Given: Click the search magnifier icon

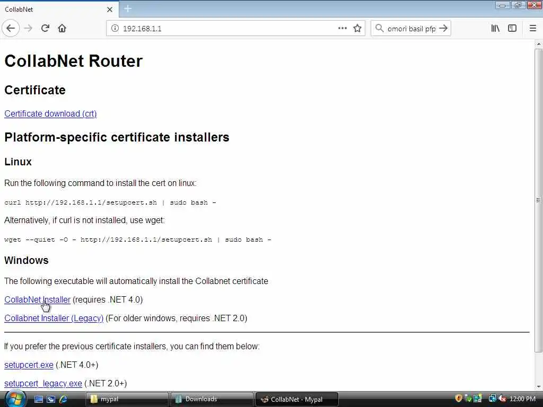Looking at the screenshot, I should tap(379, 29).
